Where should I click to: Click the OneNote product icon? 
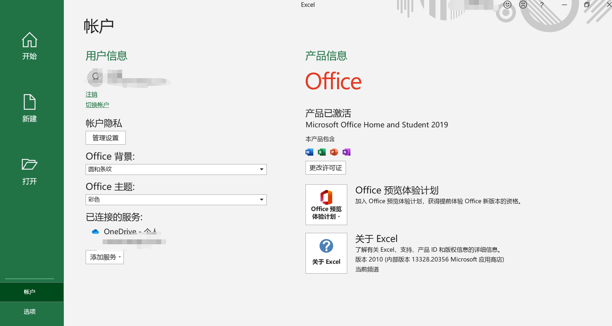[x=347, y=152]
